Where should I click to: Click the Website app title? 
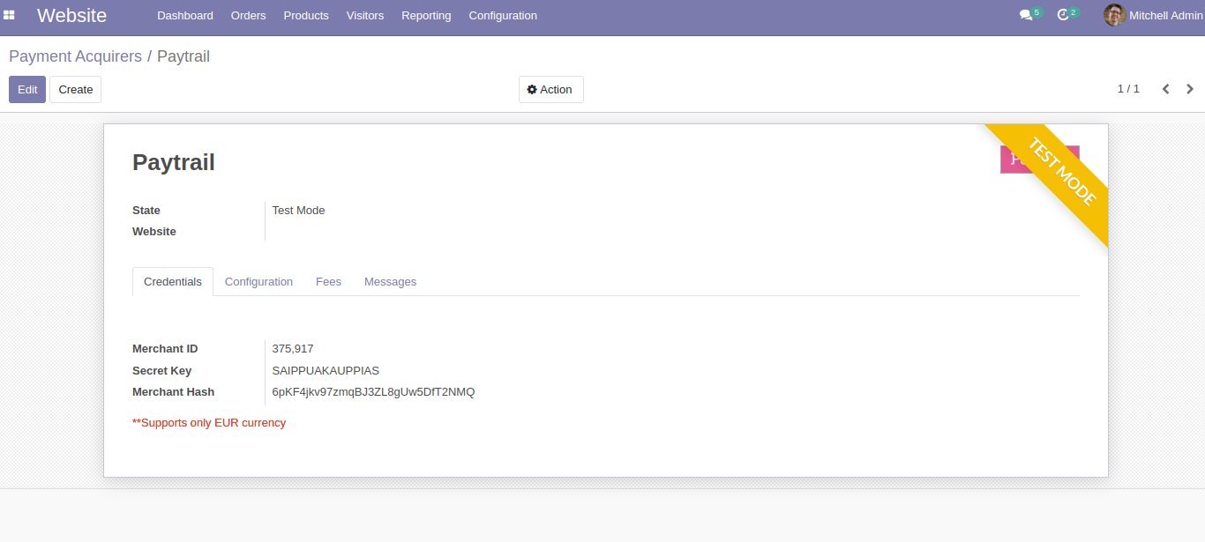tap(71, 15)
